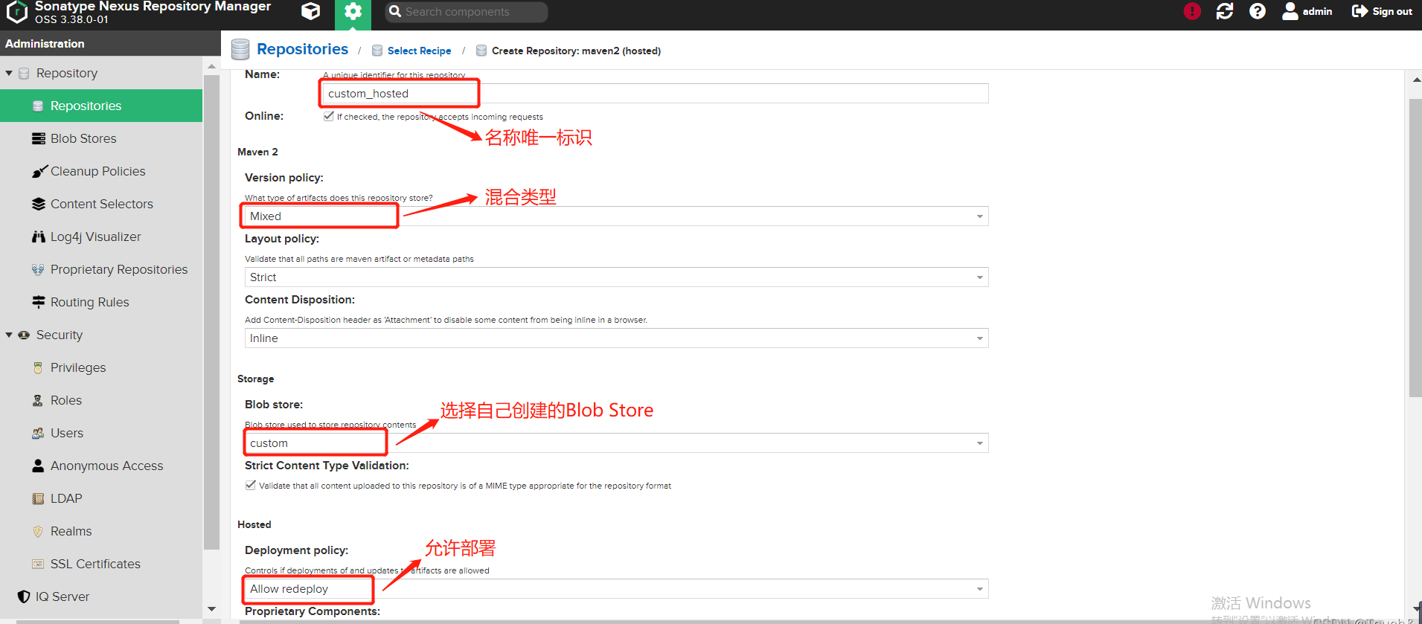Click the Repositories breadcrumb link
The height and width of the screenshot is (624, 1422).
302,49
